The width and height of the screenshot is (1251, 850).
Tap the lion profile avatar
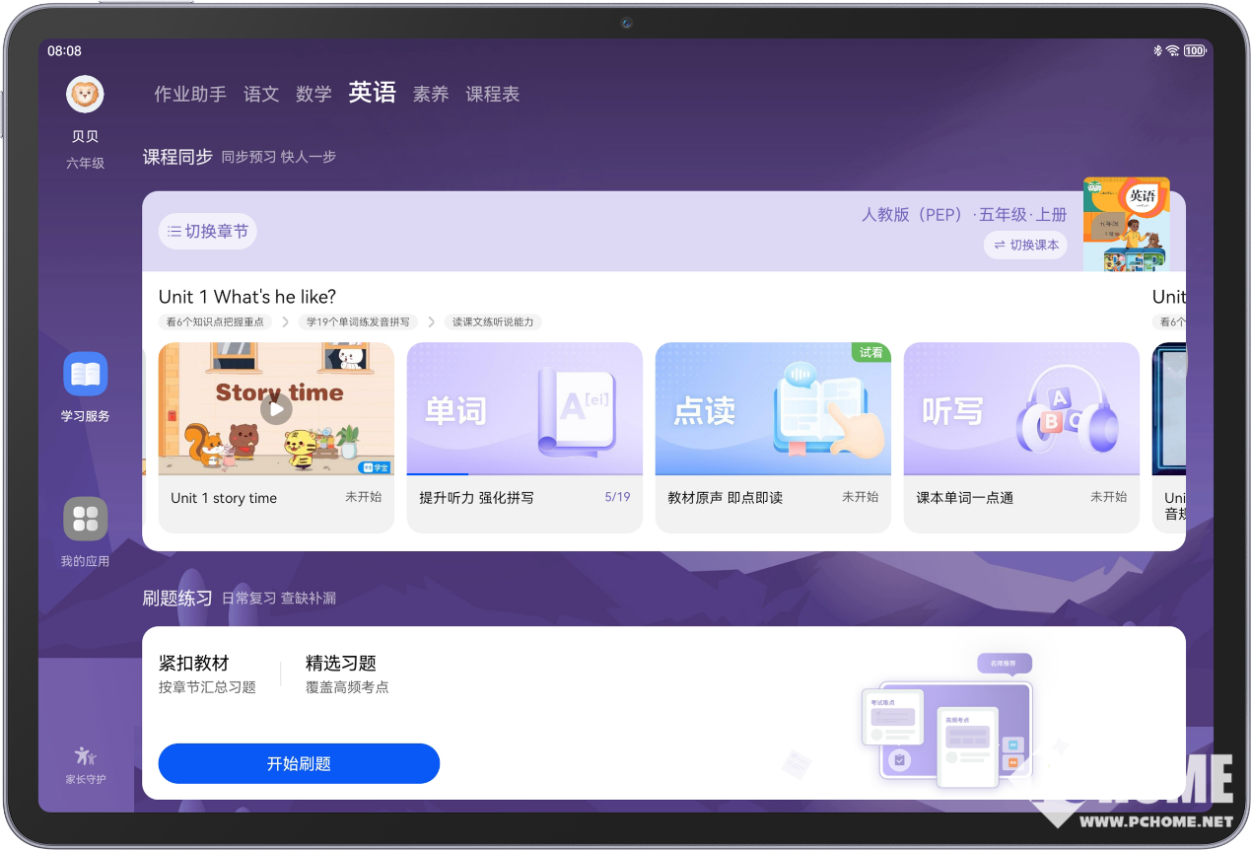coord(85,95)
